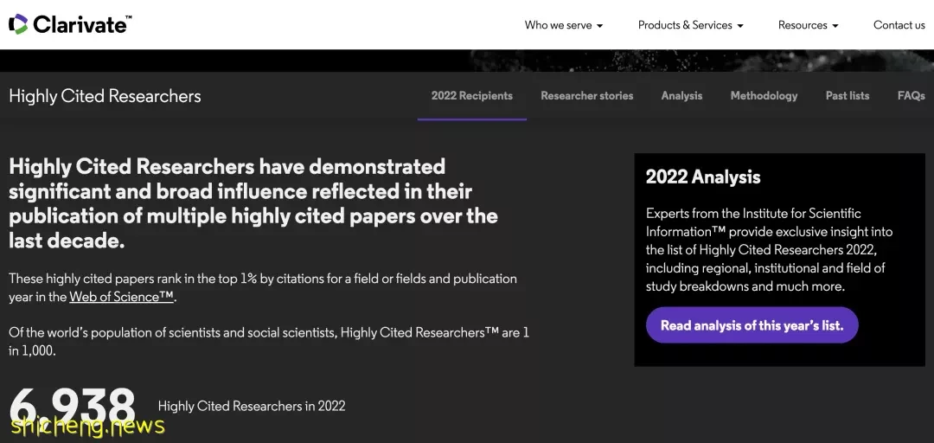Click the Clarivate logo icon
This screenshot has height=443, width=934.
[x=18, y=24]
